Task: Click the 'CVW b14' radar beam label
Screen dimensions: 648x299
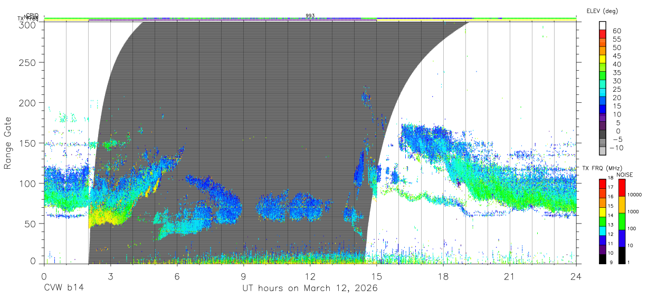Action: (x=64, y=288)
